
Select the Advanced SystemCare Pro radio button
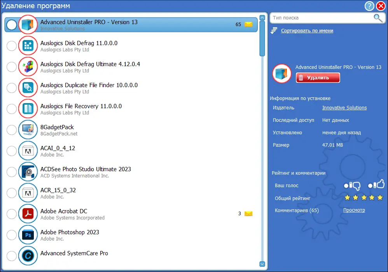tap(12, 256)
